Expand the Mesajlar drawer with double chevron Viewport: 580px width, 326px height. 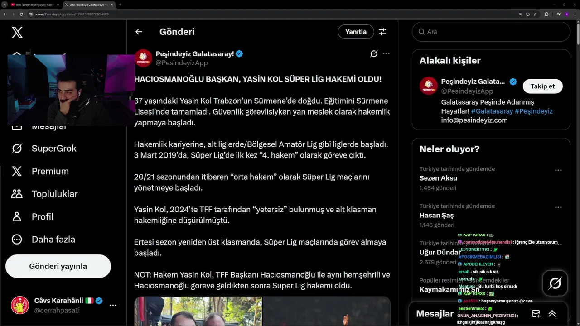tap(552, 313)
